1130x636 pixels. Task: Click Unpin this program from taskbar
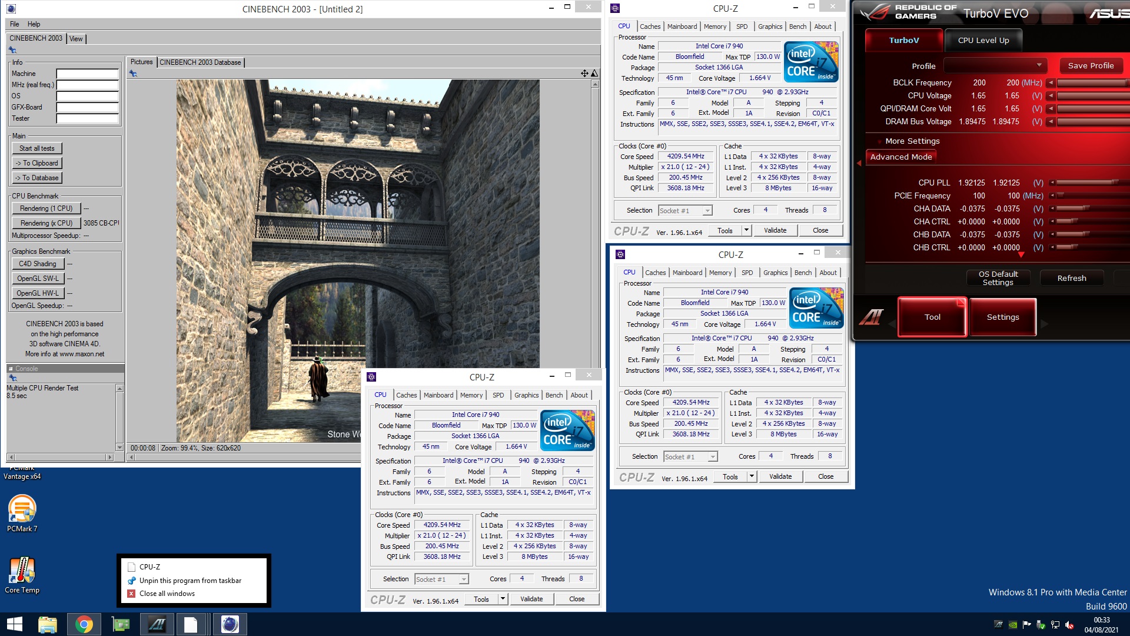pos(190,581)
